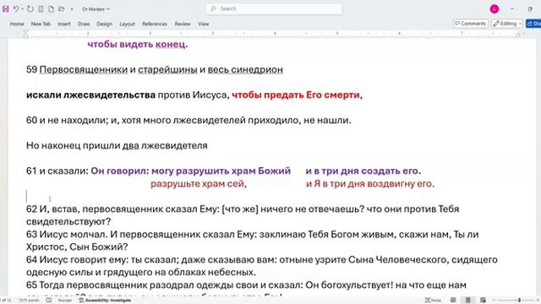This screenshot has width=541, height=304.
Task: Click the purple text 'чтобы видеть конец.'
Action: [x=137, y=45]
